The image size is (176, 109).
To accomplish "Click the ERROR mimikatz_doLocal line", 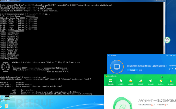I will [x=45, y=79].
